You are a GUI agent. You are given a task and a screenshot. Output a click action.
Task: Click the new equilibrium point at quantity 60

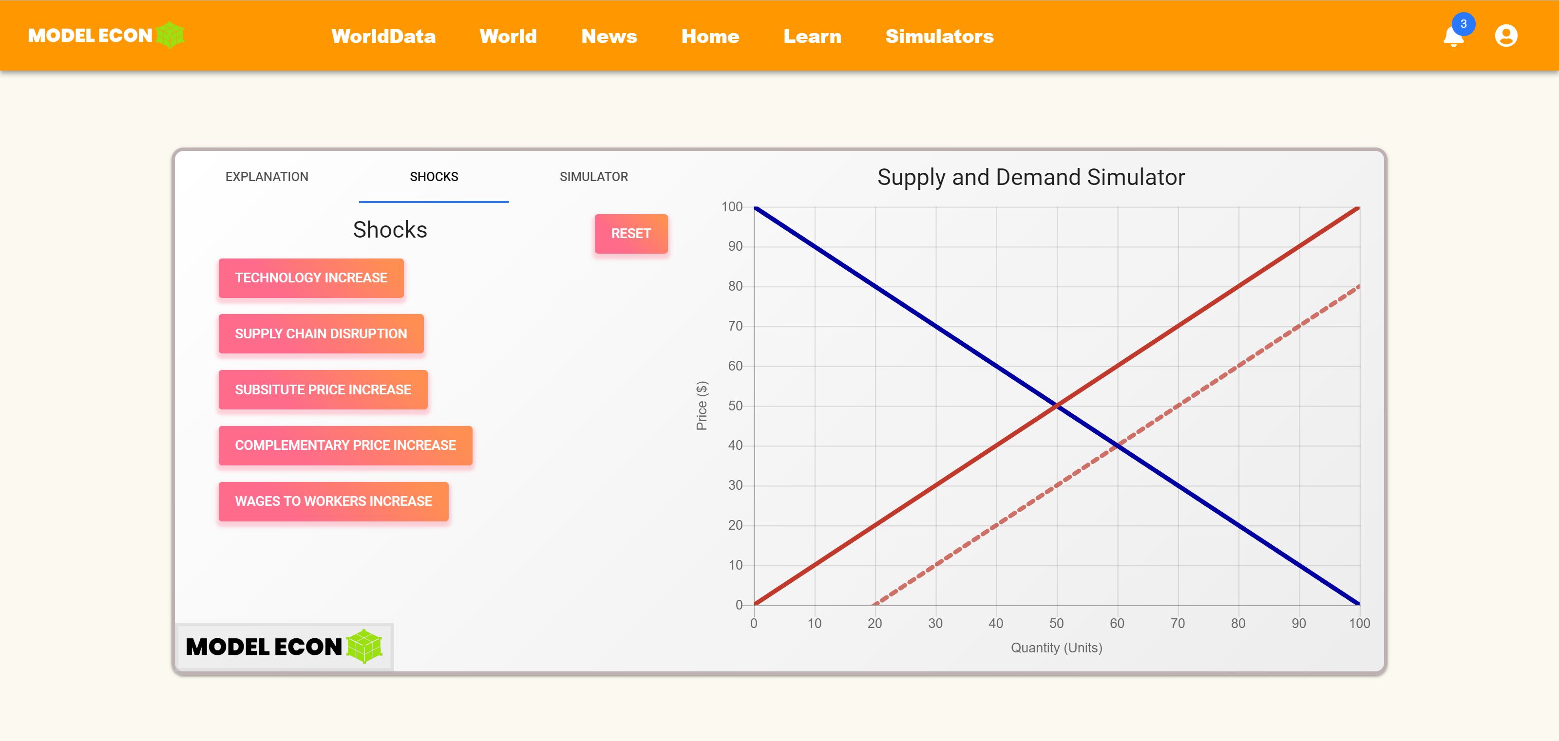(x=1117, y=446)
